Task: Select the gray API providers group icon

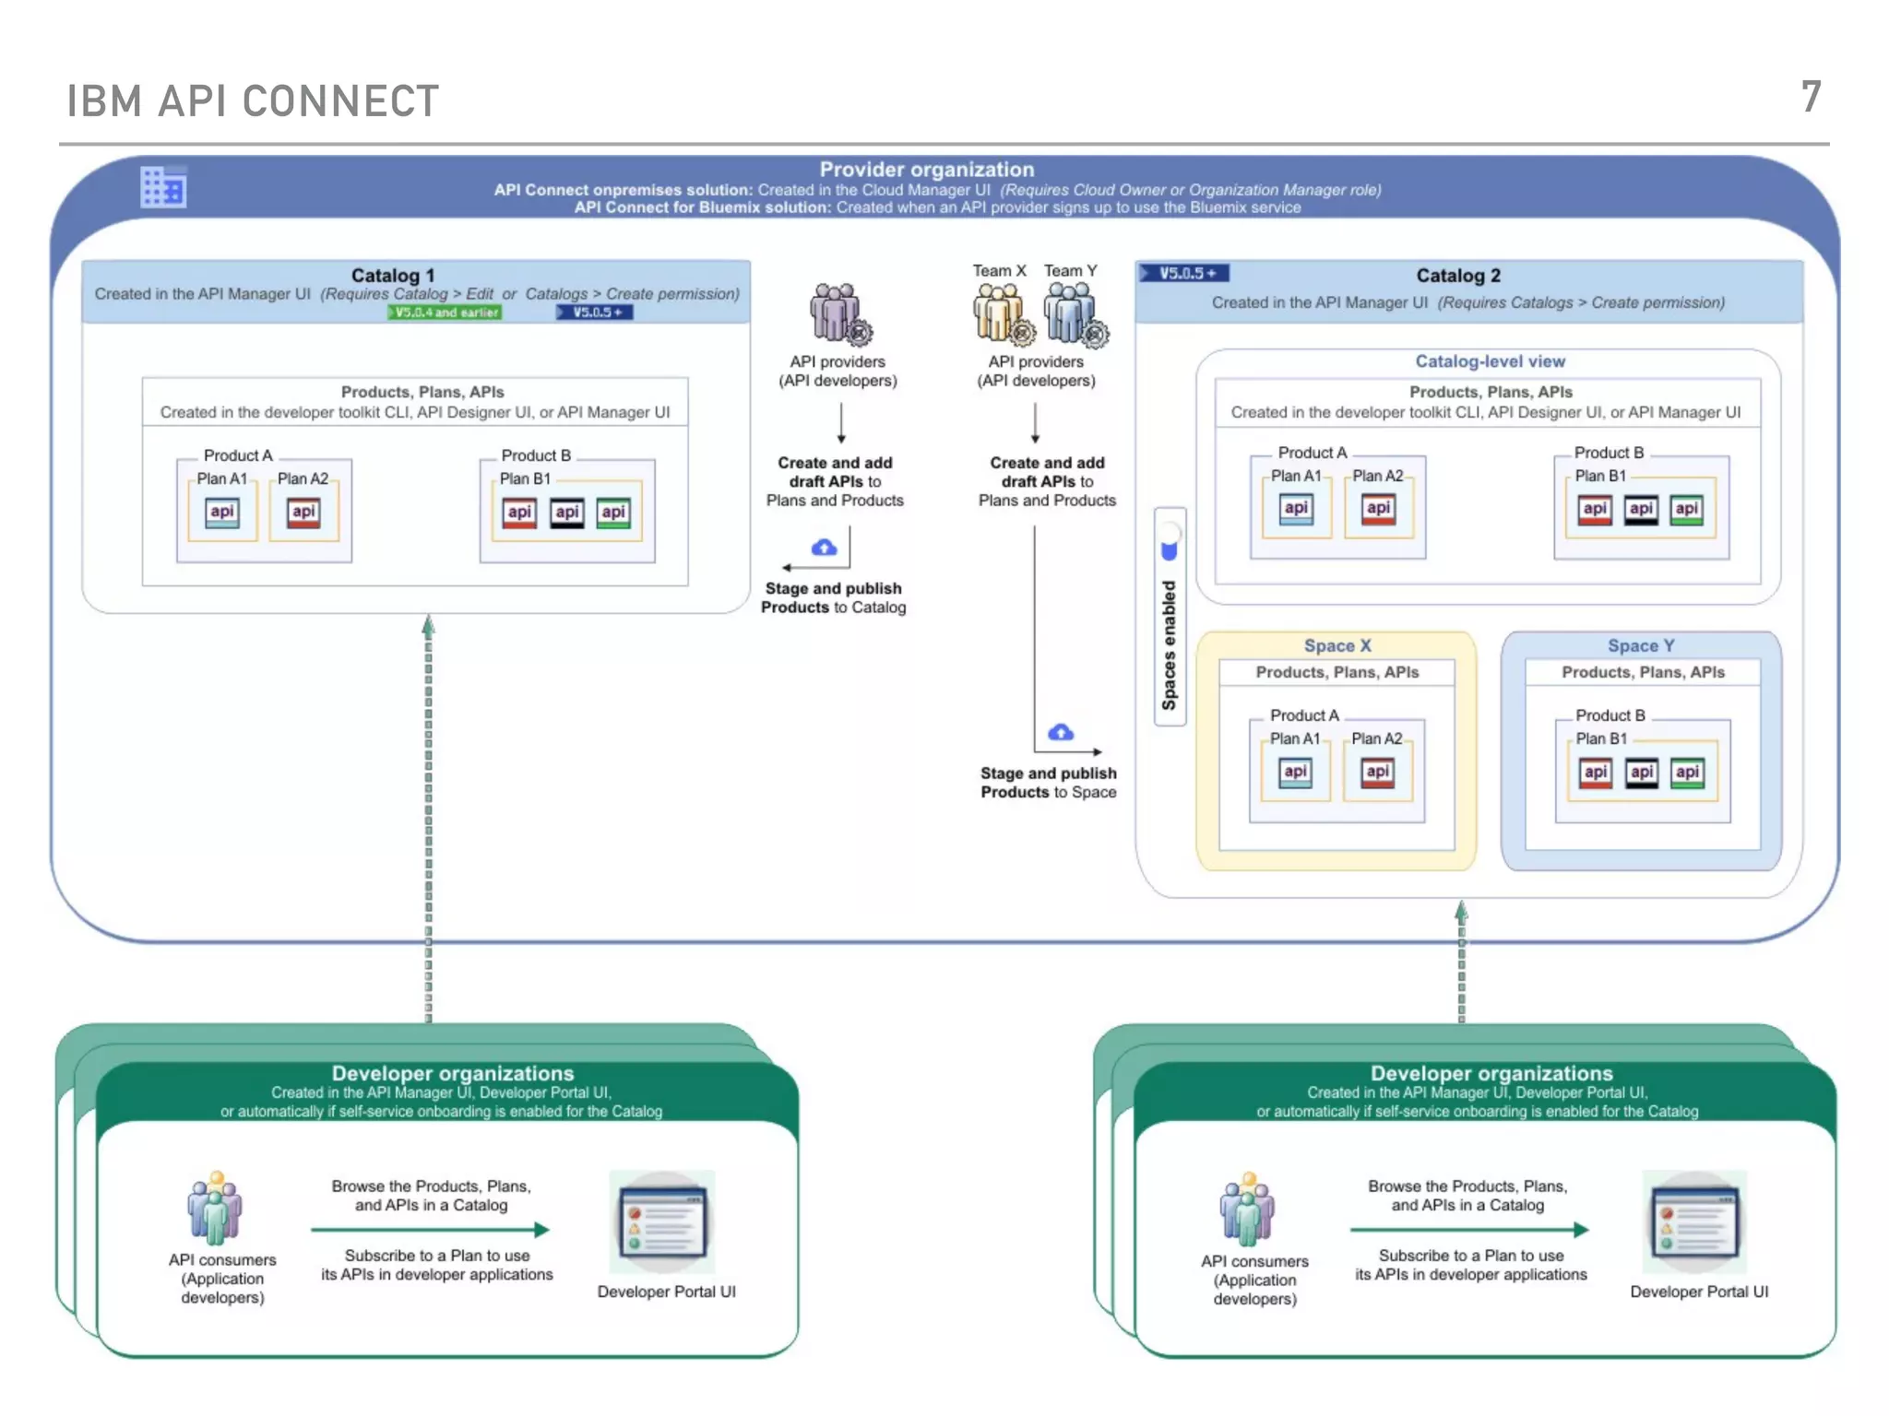Action: (840, 314)
